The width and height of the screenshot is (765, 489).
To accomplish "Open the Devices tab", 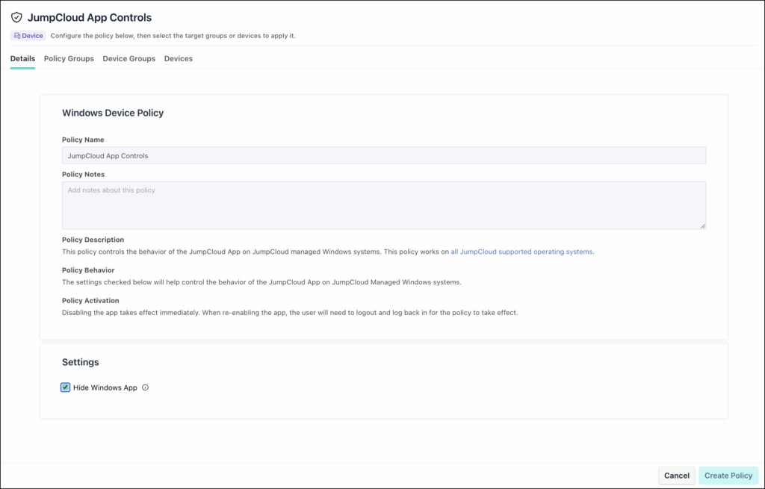I will pyautogui.click(x=178, y=58).
